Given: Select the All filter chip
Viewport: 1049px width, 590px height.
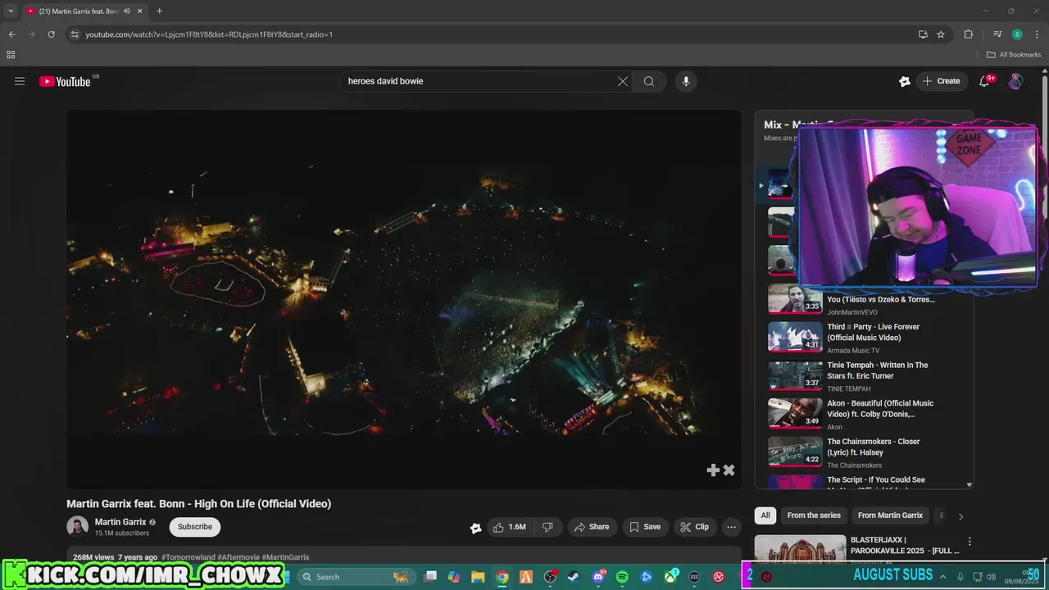Looking at the screenshot, I should [765, 515].
